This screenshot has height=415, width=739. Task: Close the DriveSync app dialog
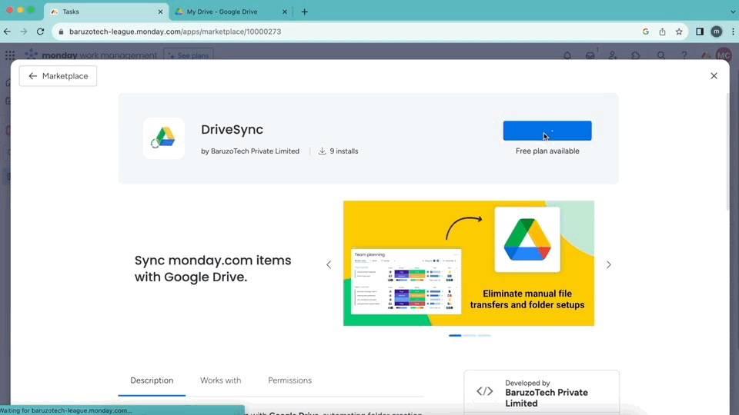(x=714, y=76)
